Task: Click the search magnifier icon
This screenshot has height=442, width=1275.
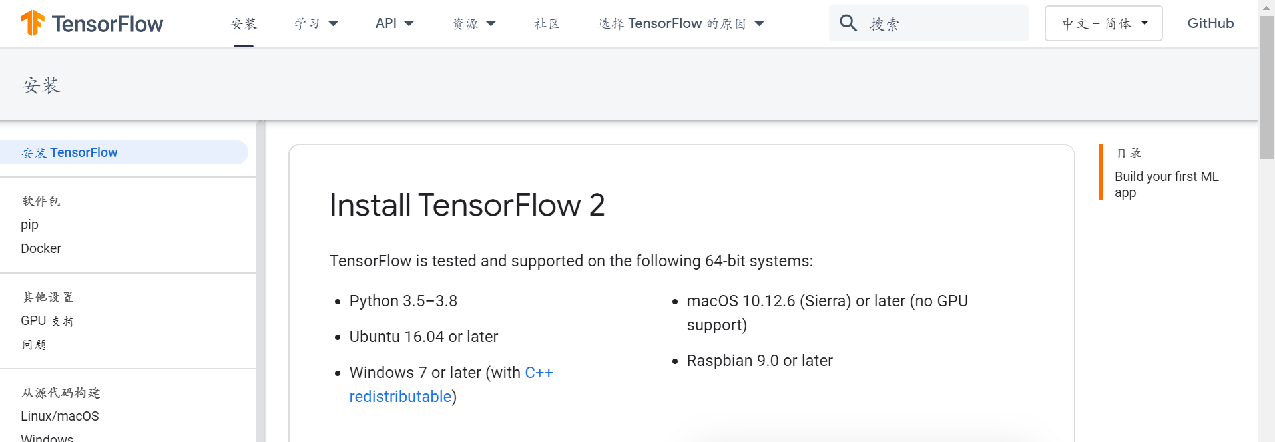Action: point(848,23)
